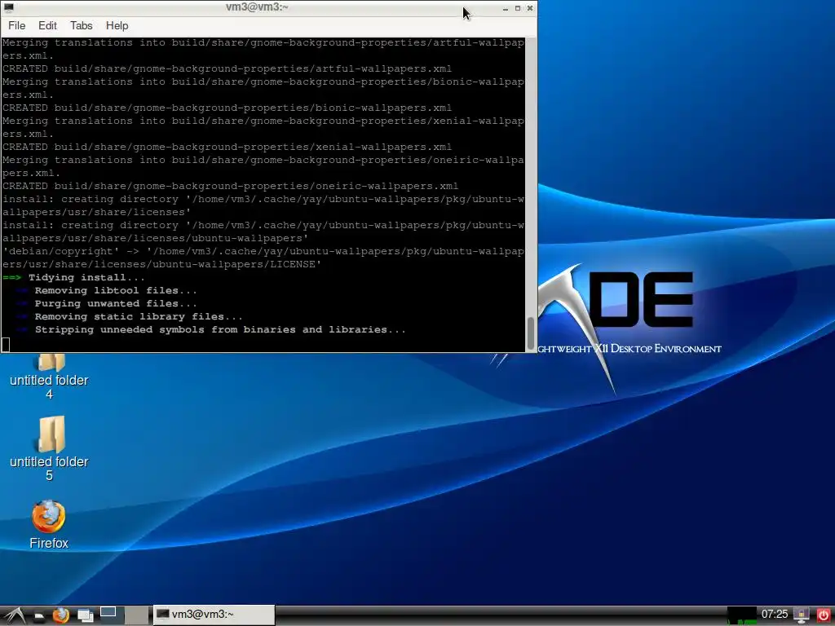Click the terminal title bar text vm3@vm3:~
Image resolution: width=835 pixels, height=626 pixels.
pos(257,7)
